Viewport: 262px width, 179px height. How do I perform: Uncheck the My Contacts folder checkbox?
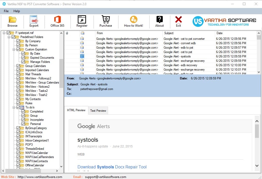[18, 99]
